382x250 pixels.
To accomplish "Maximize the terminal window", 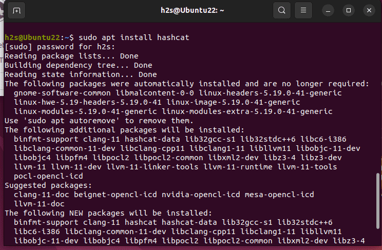I will 349,10.
